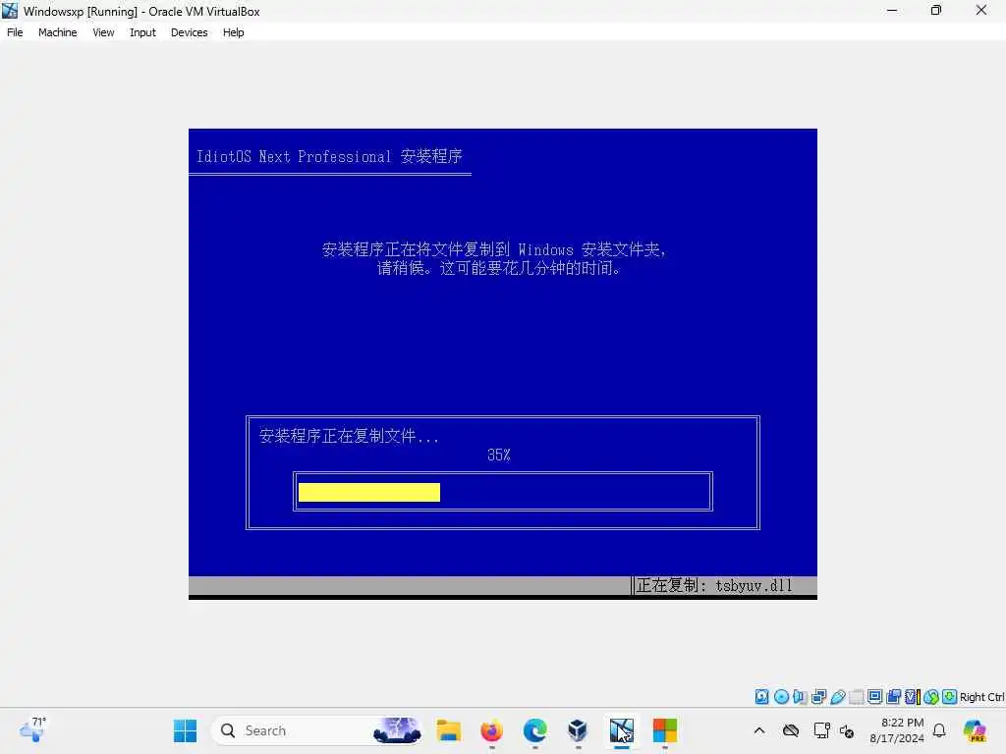Open the clock showing 8:22 PM
This screenshot has width=1006, height=754.
coord(897,730)
